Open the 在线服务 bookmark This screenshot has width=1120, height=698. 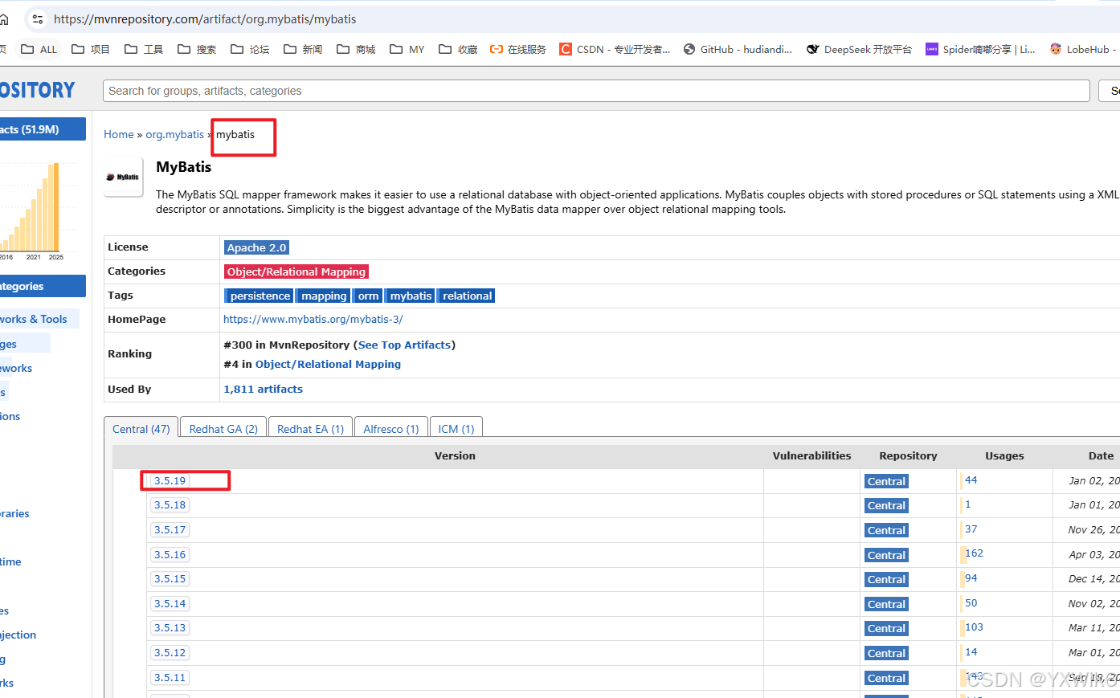[x=518, y=49]
